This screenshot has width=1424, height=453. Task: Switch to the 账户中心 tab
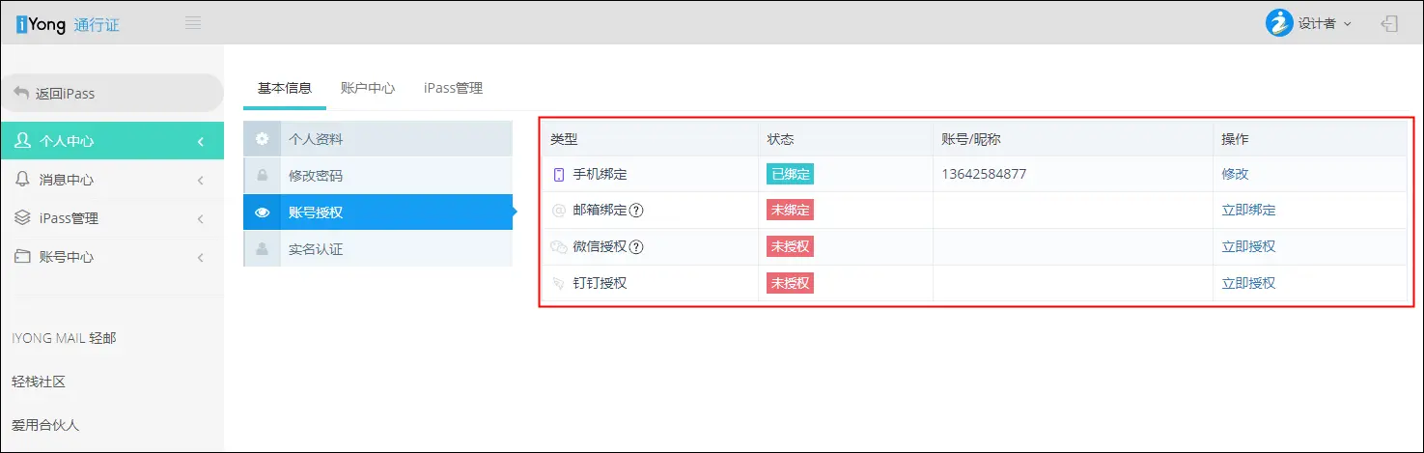368,88
